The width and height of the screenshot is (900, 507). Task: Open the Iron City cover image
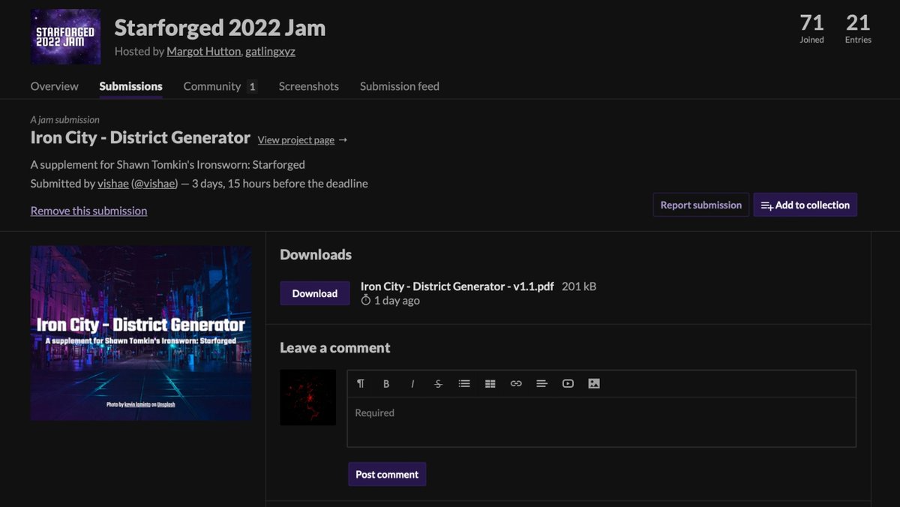(141, 333)
